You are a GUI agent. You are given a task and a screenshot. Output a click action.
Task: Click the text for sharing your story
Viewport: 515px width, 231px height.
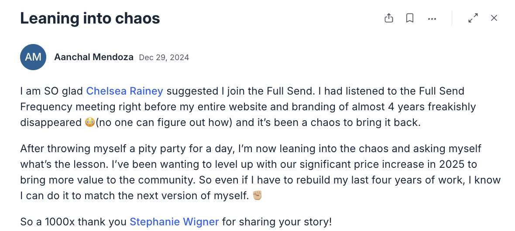[277, 222]
